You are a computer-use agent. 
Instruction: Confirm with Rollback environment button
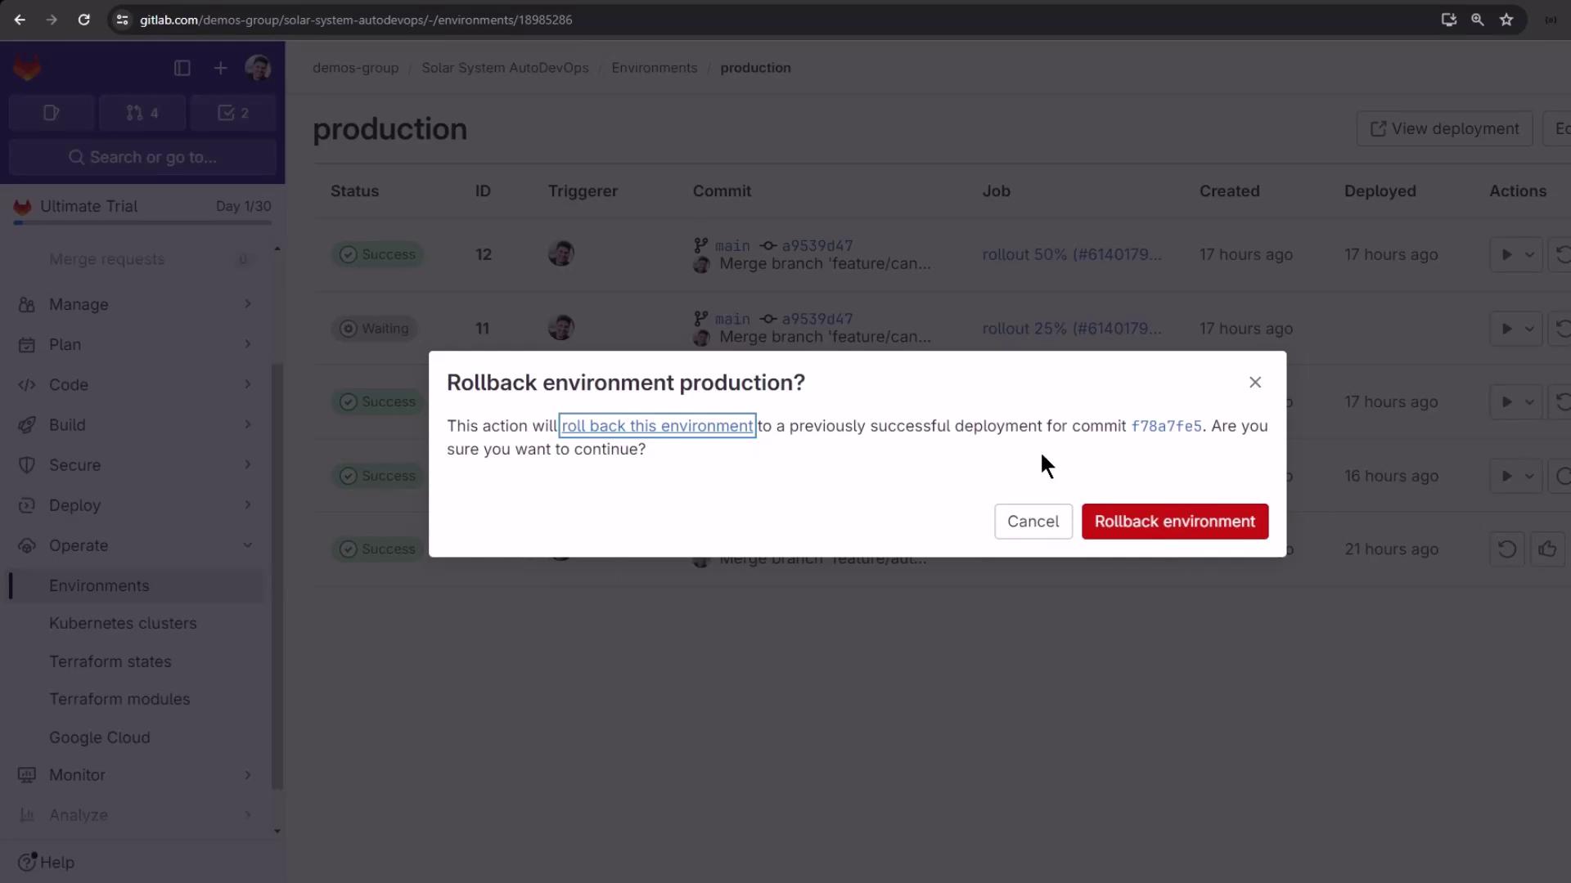coord(1175,522)
